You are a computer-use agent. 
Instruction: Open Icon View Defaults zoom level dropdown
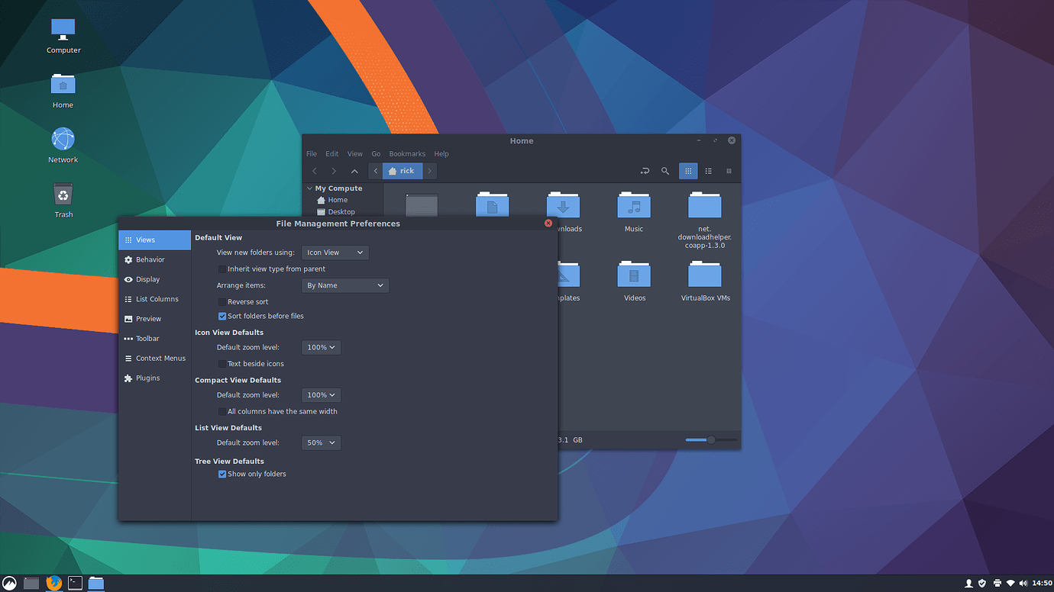(322, 347)
